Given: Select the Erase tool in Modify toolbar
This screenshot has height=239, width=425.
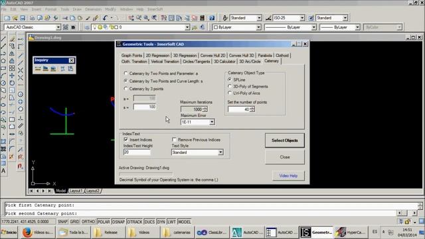Looking at the screenshot, I should tap(12, 39).
